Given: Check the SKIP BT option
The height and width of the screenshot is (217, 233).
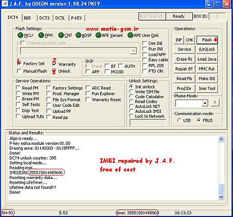Looking at the screenshot, I should tap(107, 66).
